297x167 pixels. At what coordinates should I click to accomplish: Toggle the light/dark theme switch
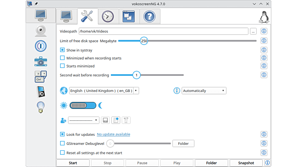(x=83, y=105)
